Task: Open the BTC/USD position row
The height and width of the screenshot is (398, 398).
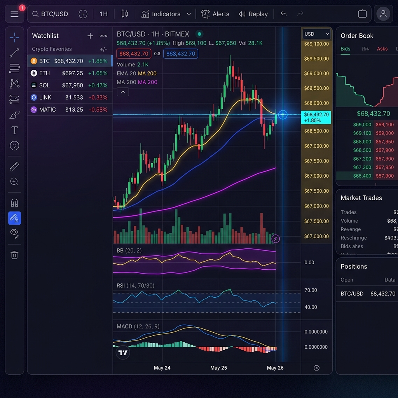Action: point(368,294)
